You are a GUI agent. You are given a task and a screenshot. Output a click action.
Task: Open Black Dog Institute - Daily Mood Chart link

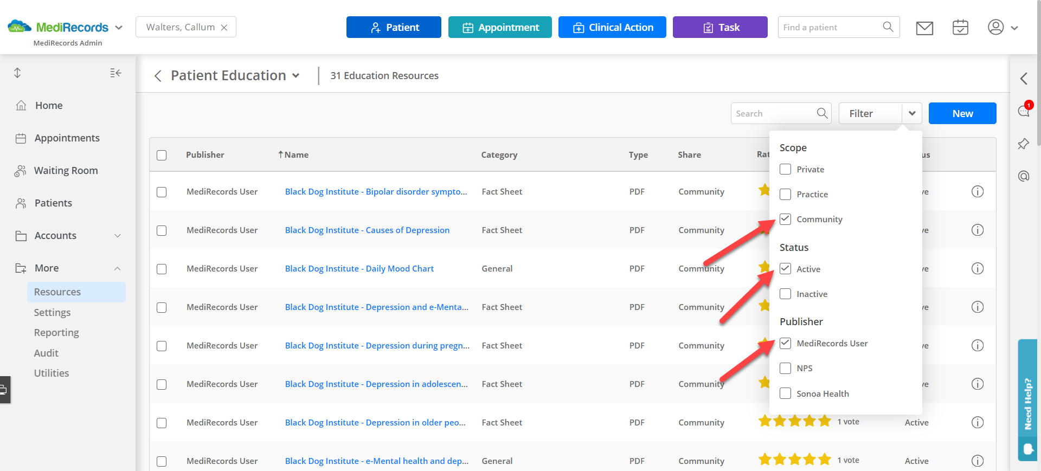359,268
